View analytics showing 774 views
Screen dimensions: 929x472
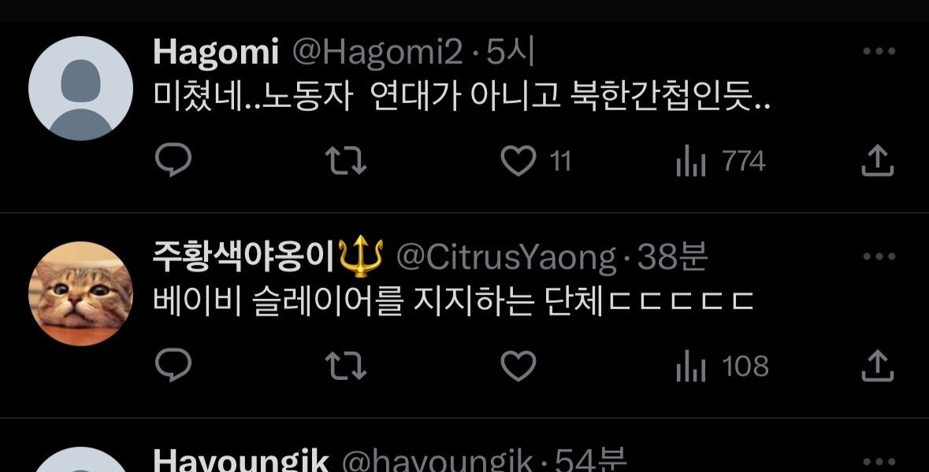pos(720,161)
